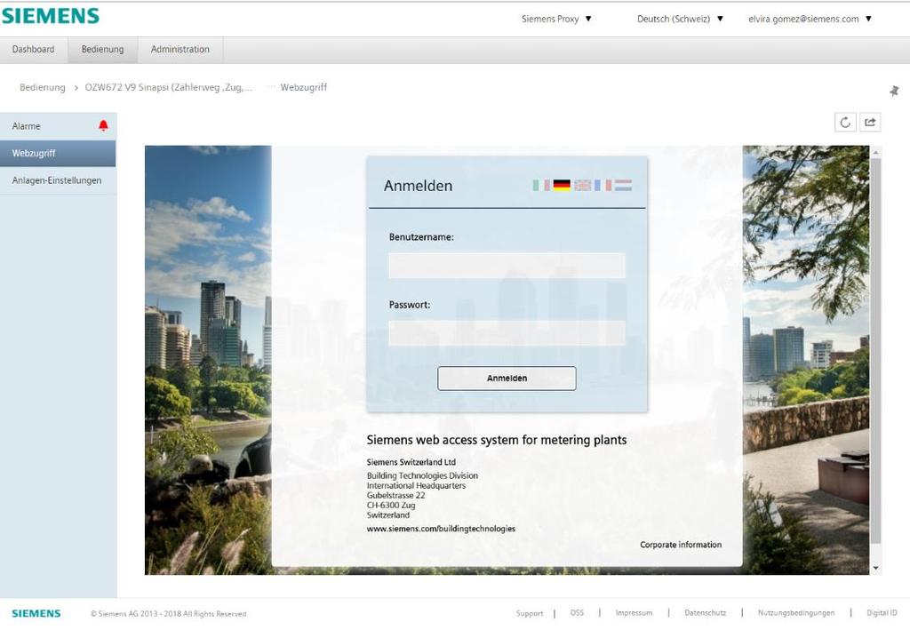Click OZW672 V9 Sinapsi breadcrumb entry
This screenshot has width=910, height=630.
click(x=168, y=87)
